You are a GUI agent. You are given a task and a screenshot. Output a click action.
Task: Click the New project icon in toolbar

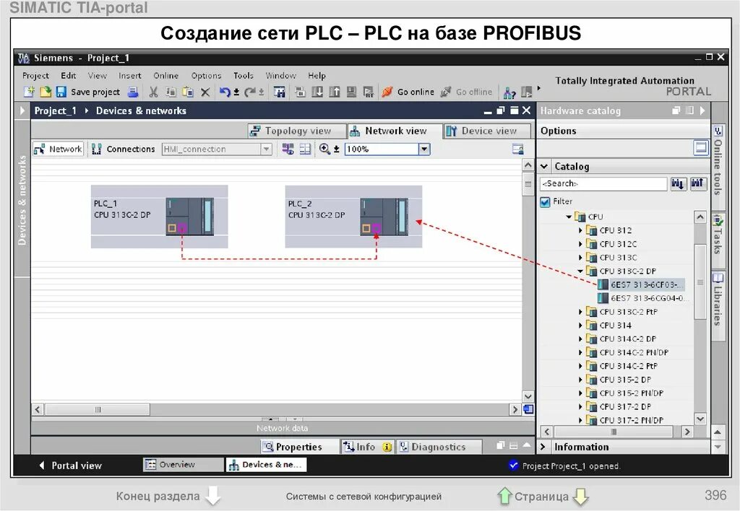[x=29, y=92]
